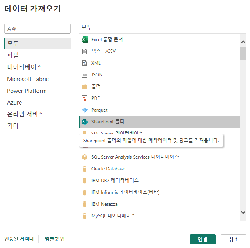Viewport: 250px width, 248px height.
Task: Click the SQL Server Analysis Services cube icon
Action: click(84, 157)
